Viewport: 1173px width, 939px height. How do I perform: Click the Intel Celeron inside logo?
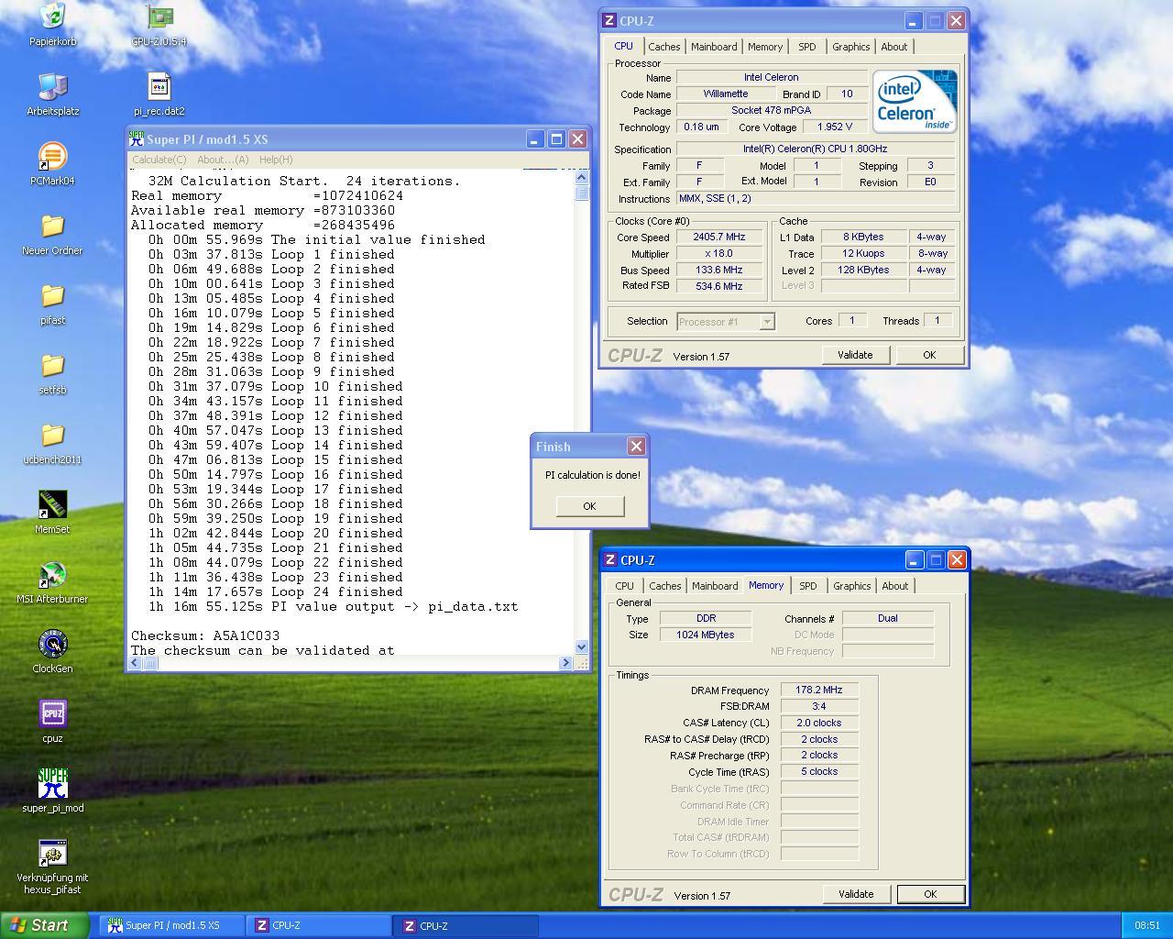pyautogui.click(x=915, y=101)
